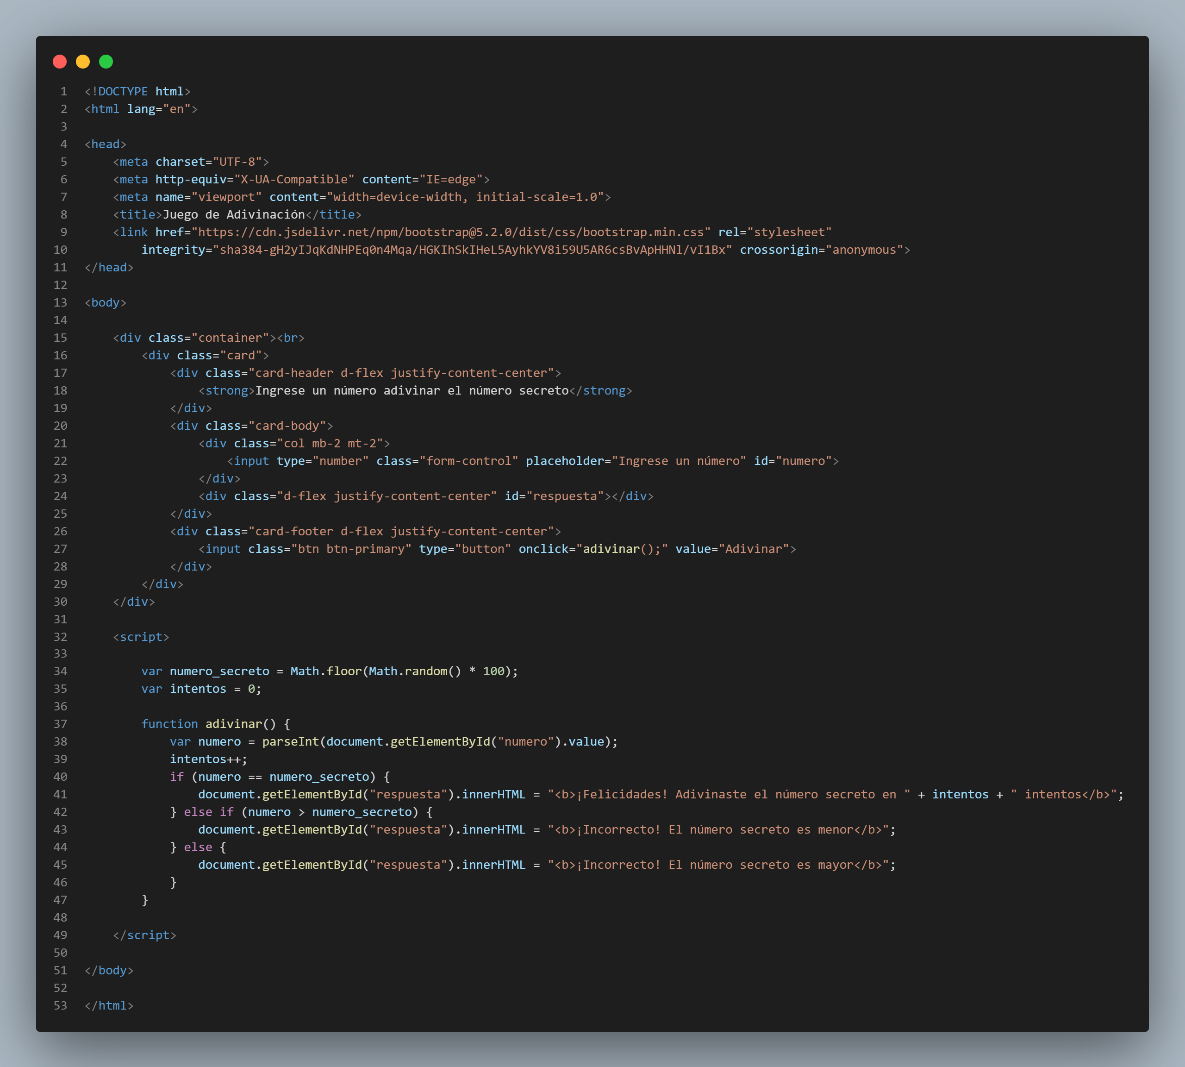Viewport: 1185px width, 1067px height.
Task: Click the div class="card-body" line
Action: 251,426
